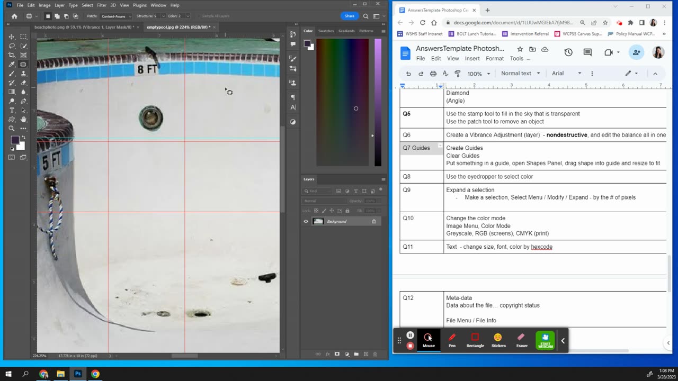Select the Horizontal Type tool
Viewport: 678px width, 381px height.
(12, 110)
